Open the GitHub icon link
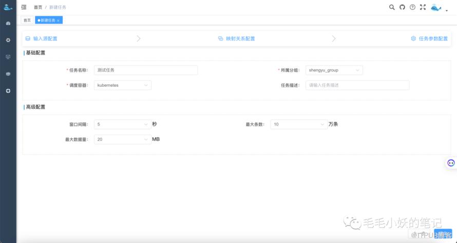Screen dimensions: 457x243 (402, 7)
